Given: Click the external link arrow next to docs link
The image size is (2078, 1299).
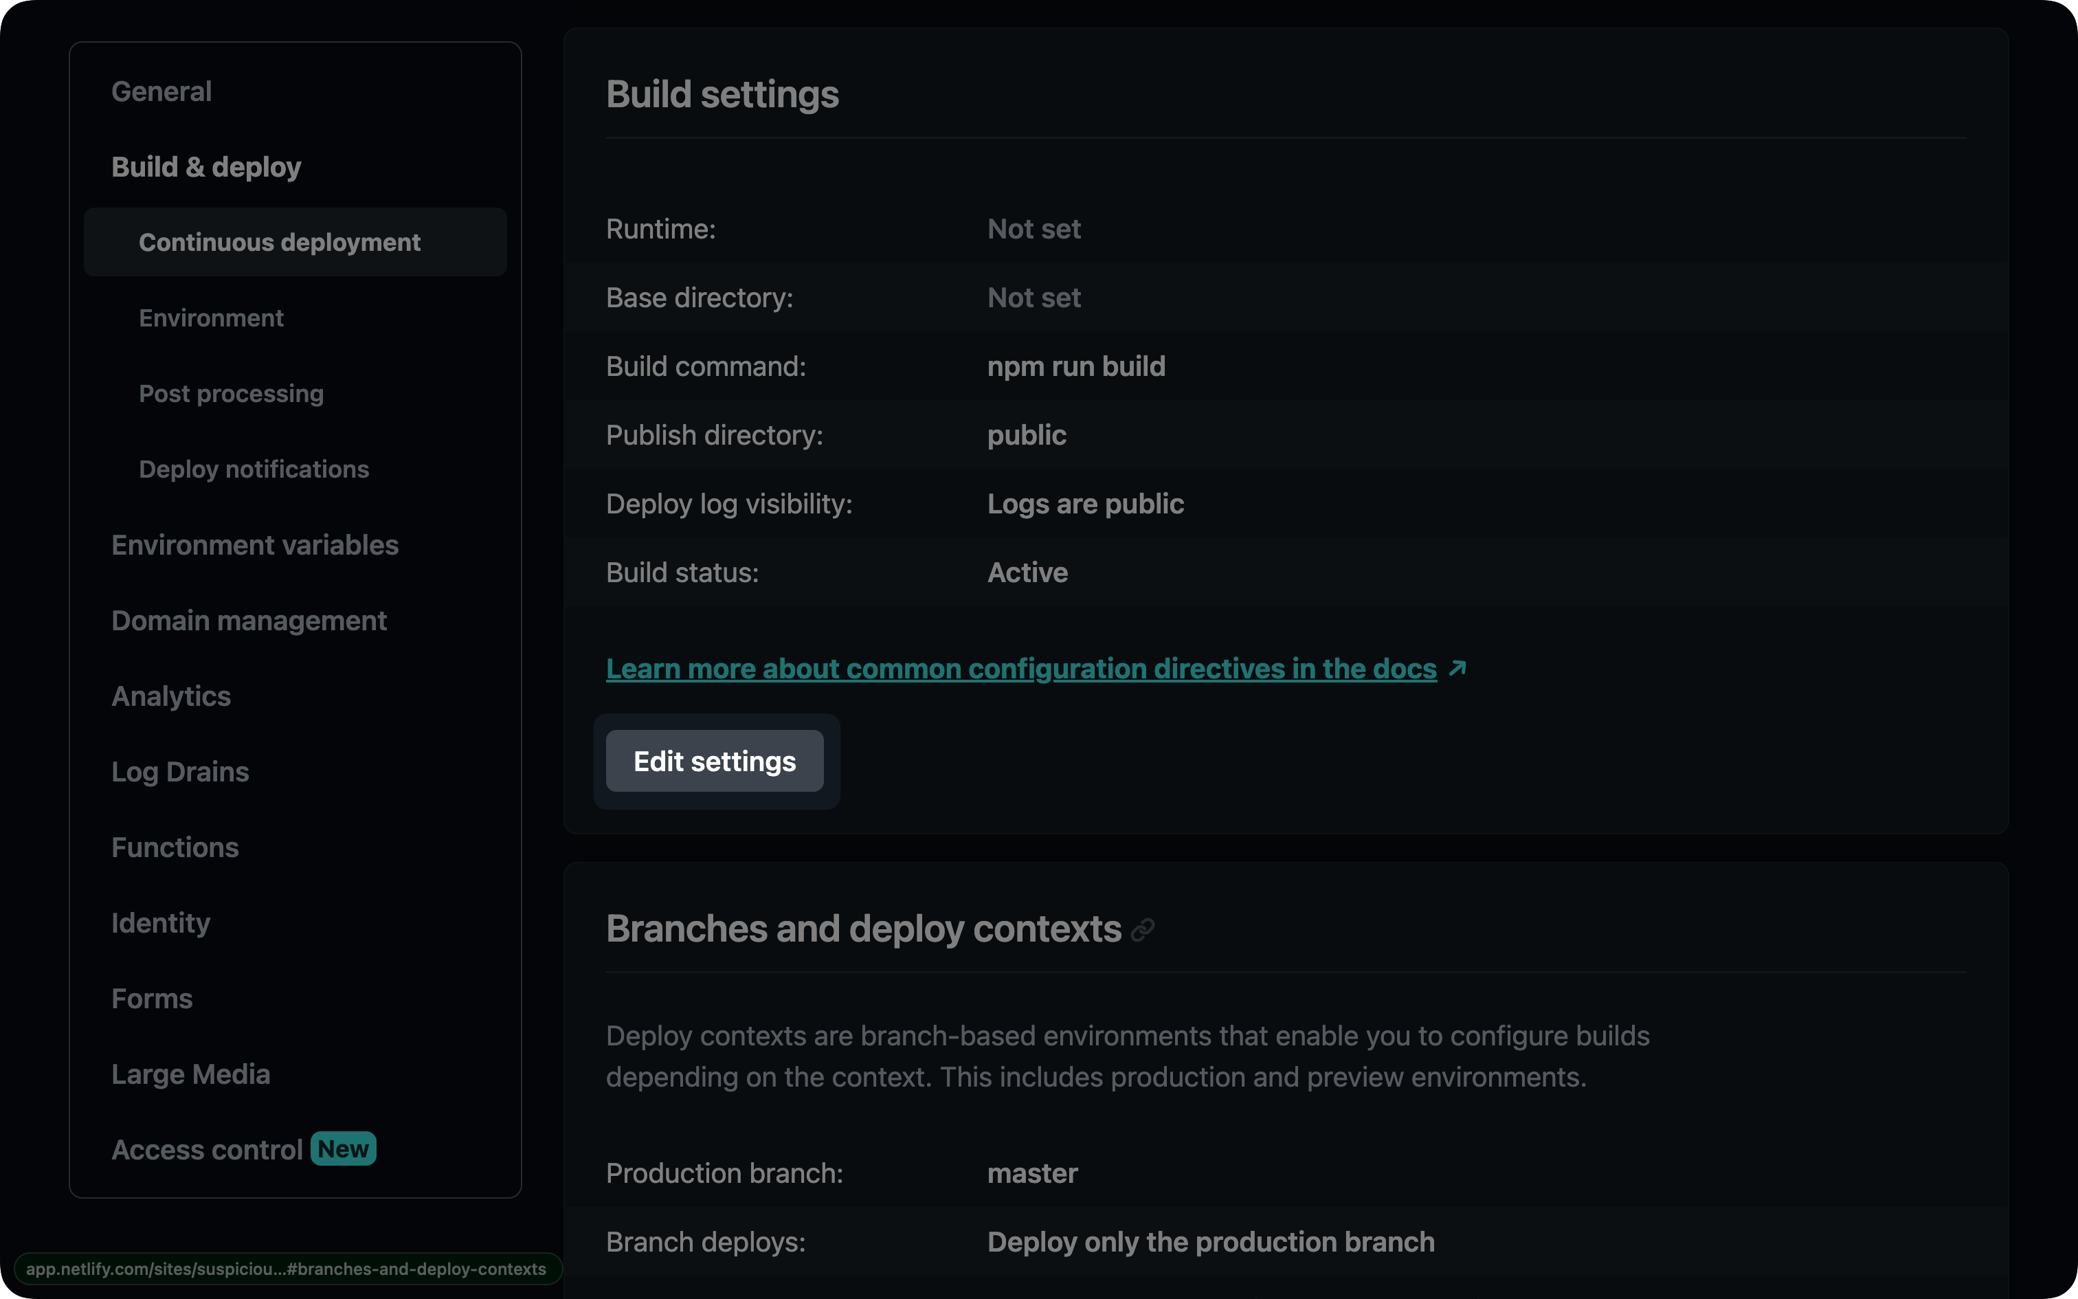Looking at the screenshot, I should coord(1458,667).
